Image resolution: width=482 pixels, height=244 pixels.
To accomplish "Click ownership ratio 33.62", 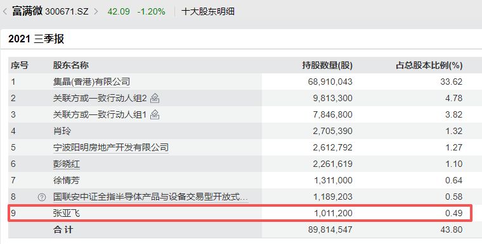I will click(452, 82).
